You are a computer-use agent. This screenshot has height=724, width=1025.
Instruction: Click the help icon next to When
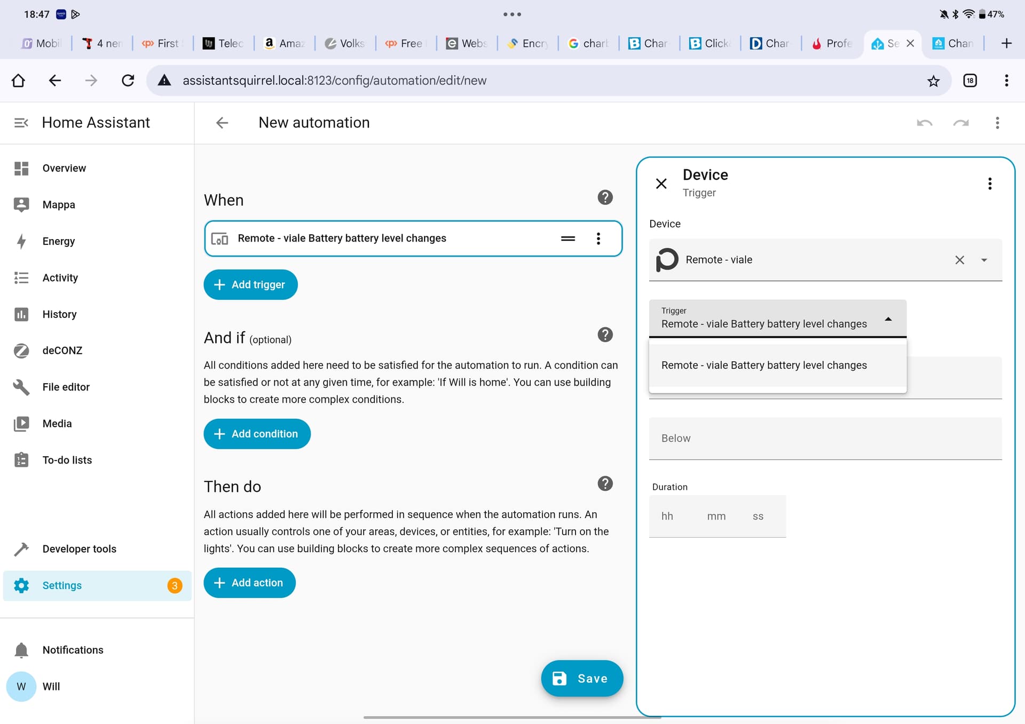tap(604, 197)
